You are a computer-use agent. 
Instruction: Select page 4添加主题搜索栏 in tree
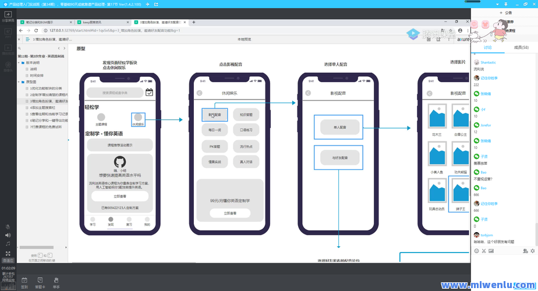pos(43,108)
